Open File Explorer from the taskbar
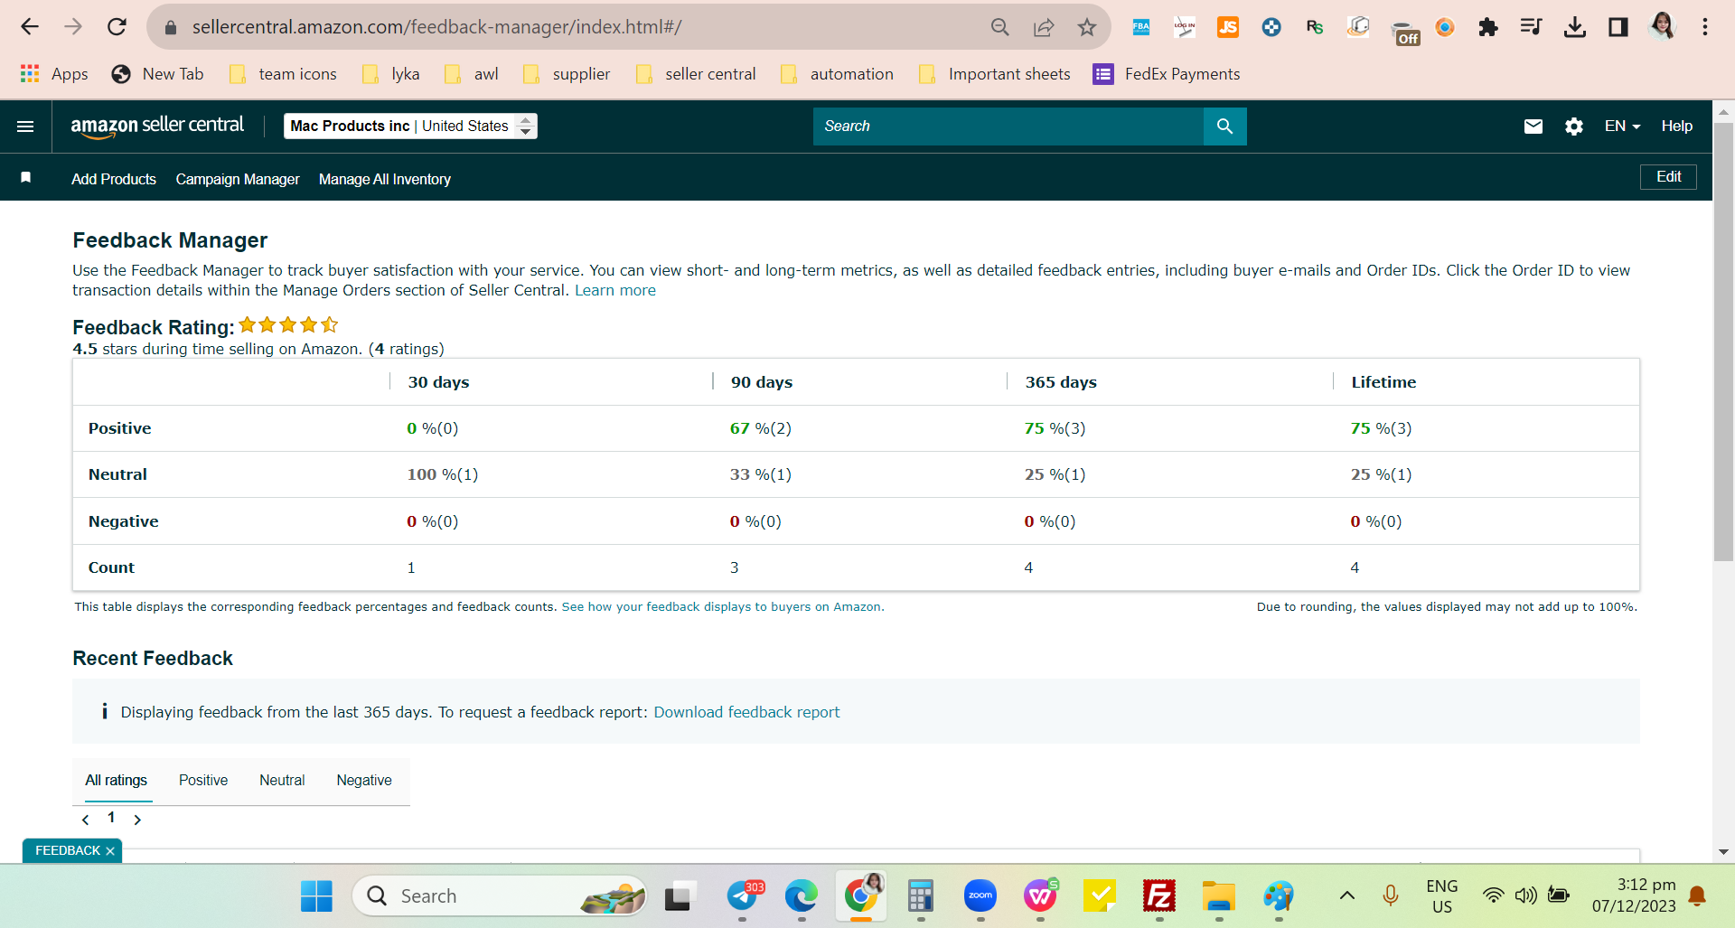Image resolution: width=1735 pixels, height=928 pixels. tap(1219, 896)
